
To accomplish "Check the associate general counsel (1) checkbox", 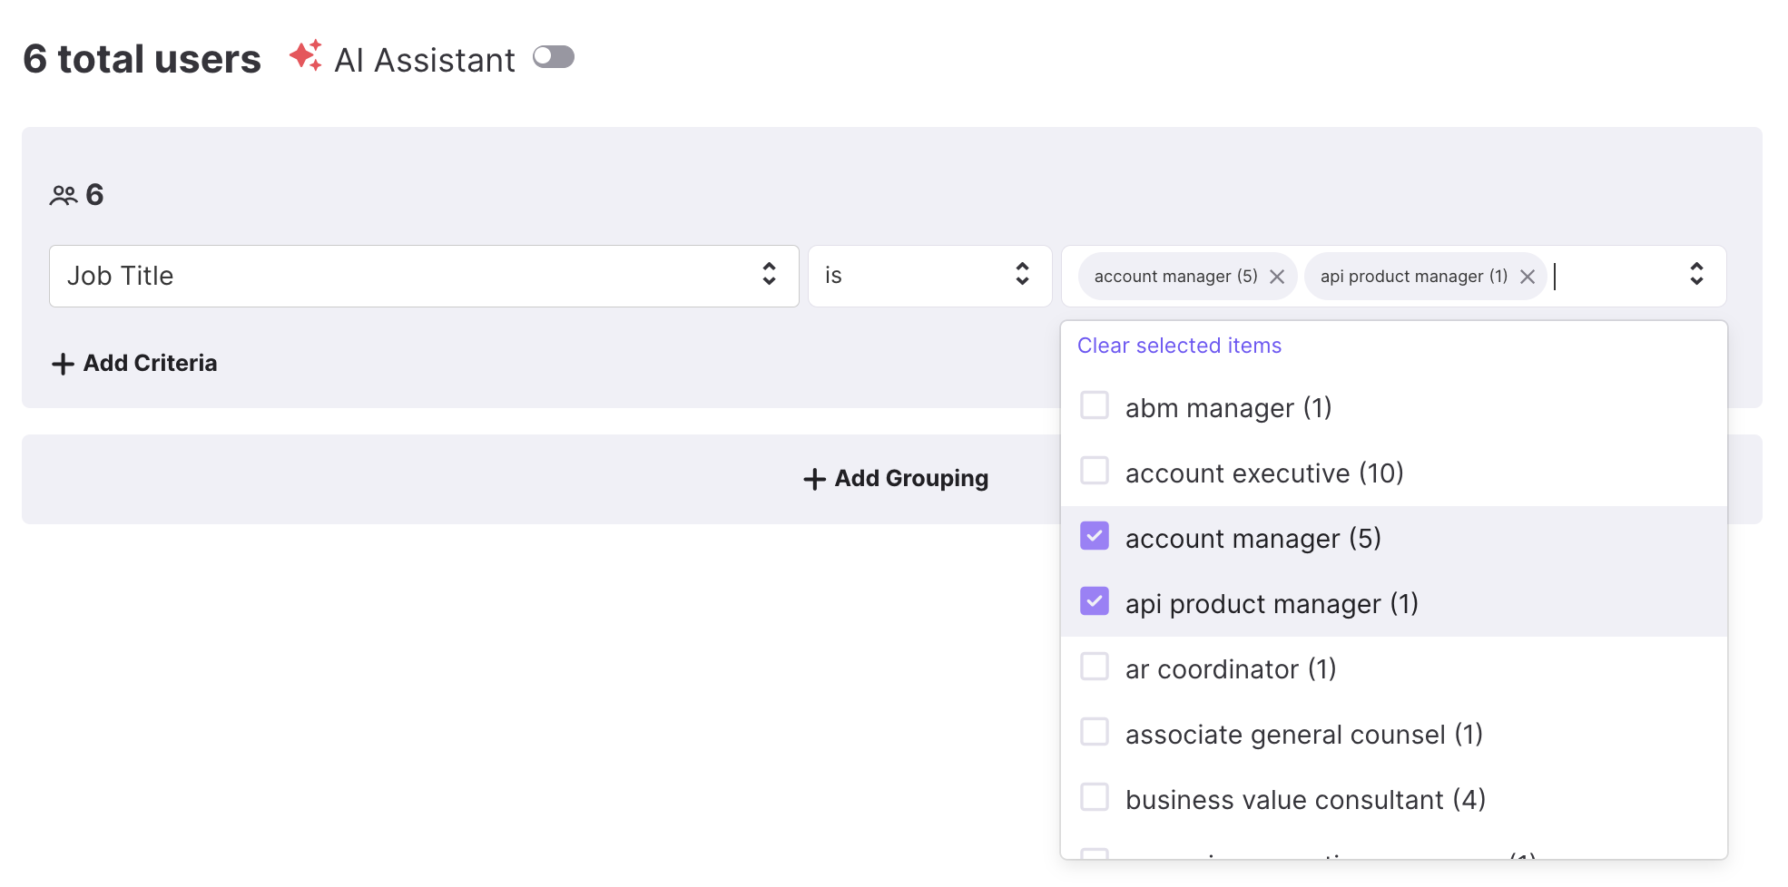I will [1095, 732].
